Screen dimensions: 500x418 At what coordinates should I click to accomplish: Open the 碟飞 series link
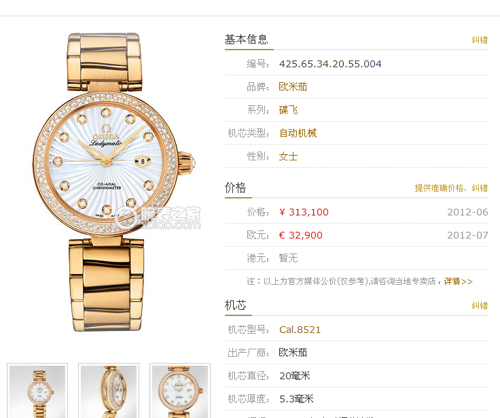tap(288, 110)
